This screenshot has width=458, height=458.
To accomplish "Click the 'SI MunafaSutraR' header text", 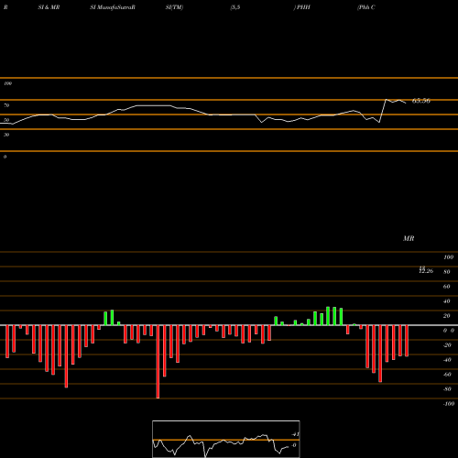I will pyautogui.click(x=113, y=7).
